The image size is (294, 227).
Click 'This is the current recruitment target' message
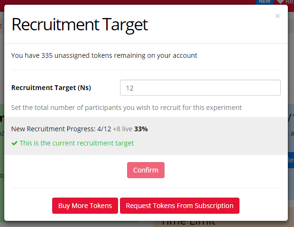point(76,143)
